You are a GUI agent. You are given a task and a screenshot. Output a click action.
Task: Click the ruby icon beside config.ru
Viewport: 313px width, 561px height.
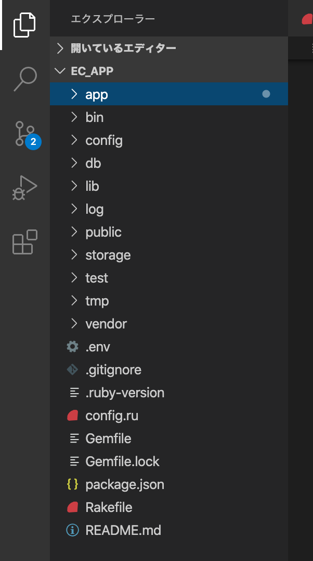point(72,416)
